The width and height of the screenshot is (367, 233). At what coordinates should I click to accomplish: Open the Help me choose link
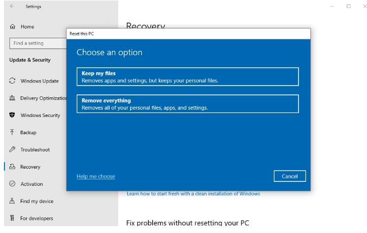tap(96, 176)
